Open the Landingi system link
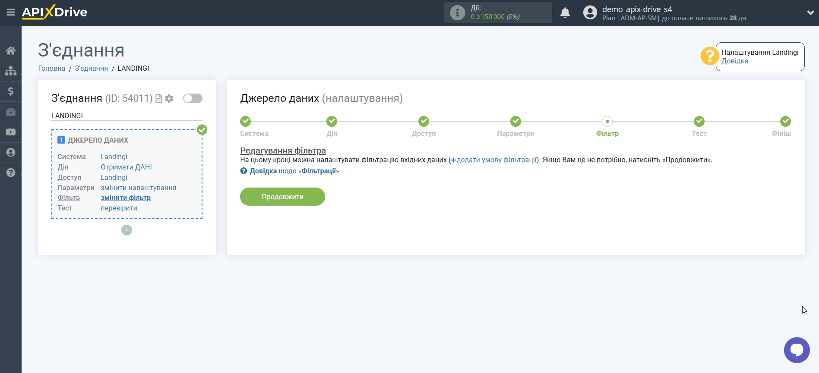 tap(114, 157)
